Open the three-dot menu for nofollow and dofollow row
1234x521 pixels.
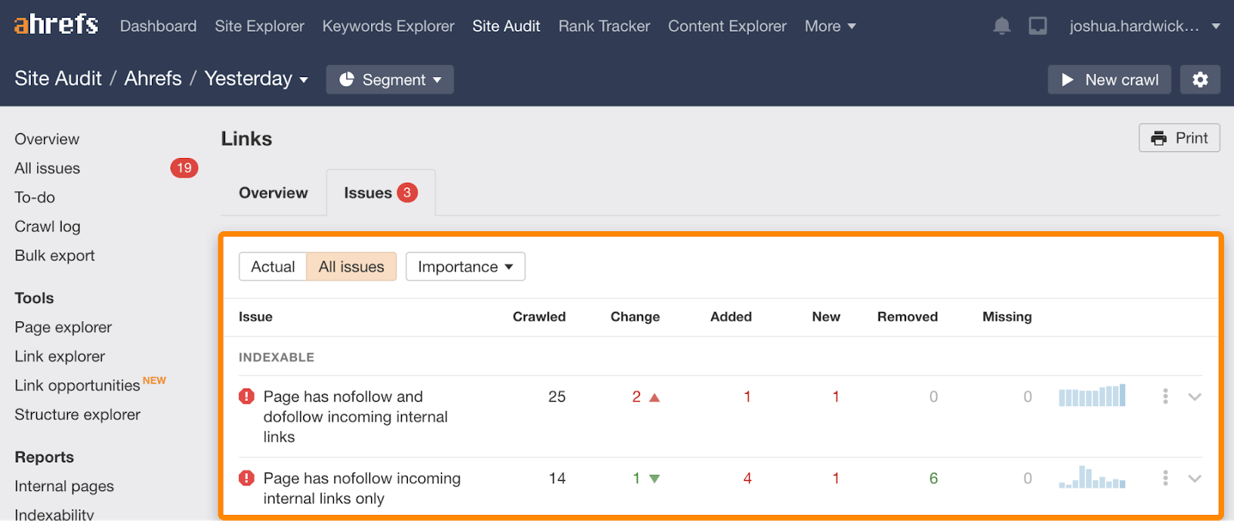point(1165,396)
